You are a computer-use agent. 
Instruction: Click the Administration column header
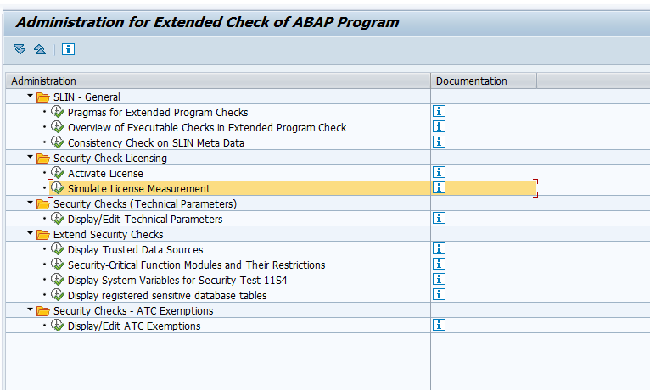[218, 81]
